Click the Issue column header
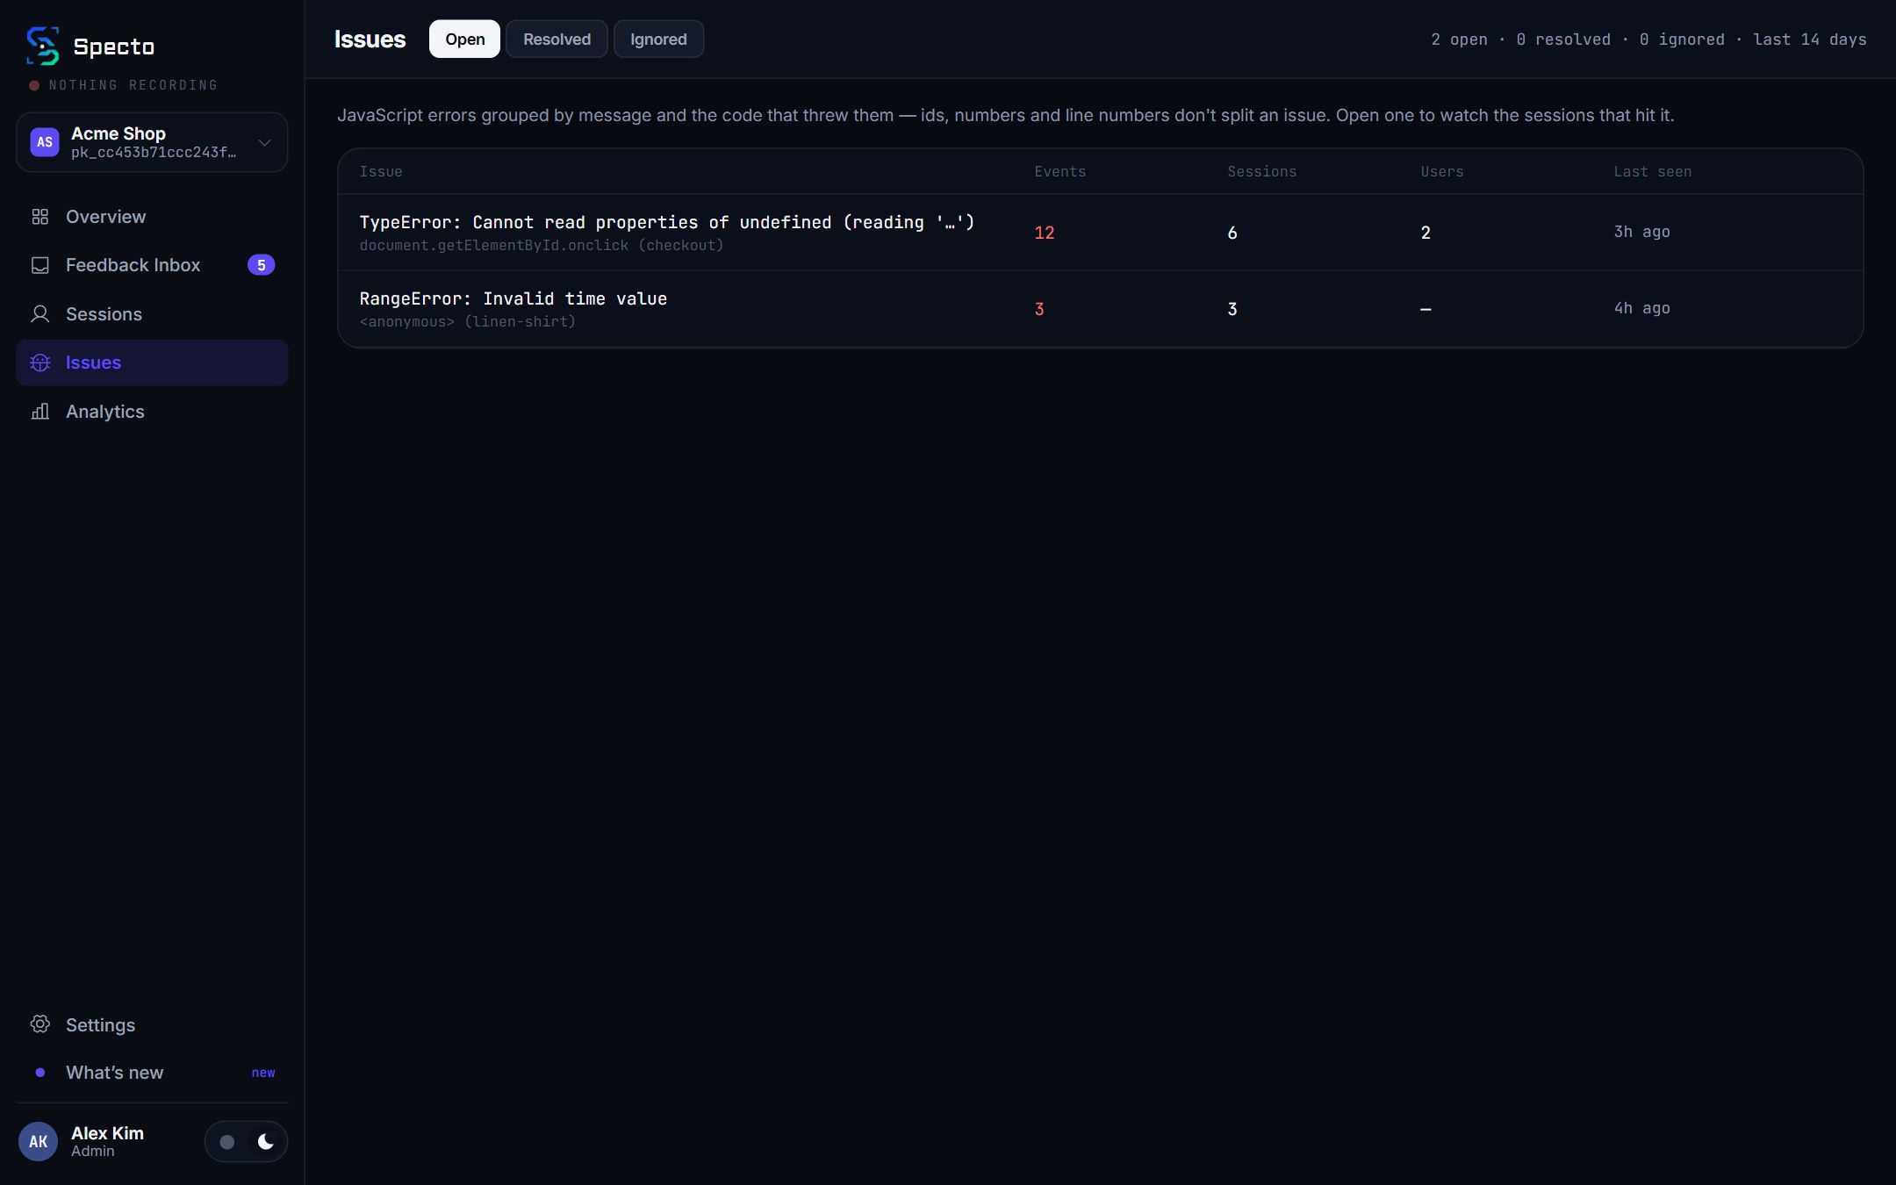The width and height of the screenshot is (1896, 1185). pos(381,172)
